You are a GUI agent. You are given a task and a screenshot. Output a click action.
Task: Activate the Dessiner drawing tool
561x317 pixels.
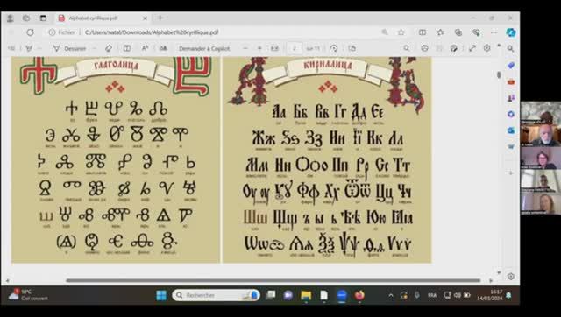pyautogui.click(x=70, y=48)
